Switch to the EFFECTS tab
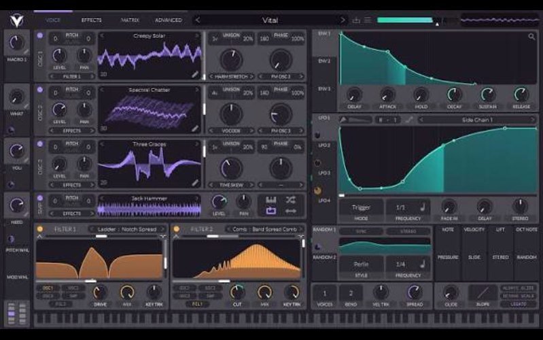Screen dimensions: 543x340 tap(92, 20)
